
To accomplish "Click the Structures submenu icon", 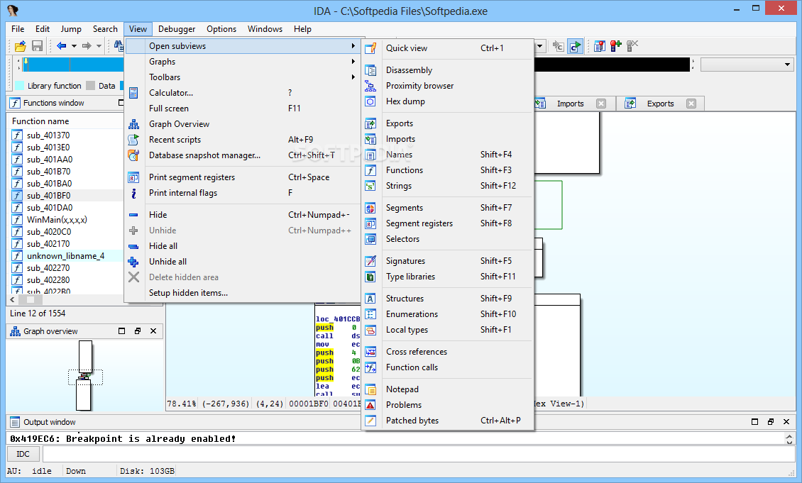I will point(370,299).
